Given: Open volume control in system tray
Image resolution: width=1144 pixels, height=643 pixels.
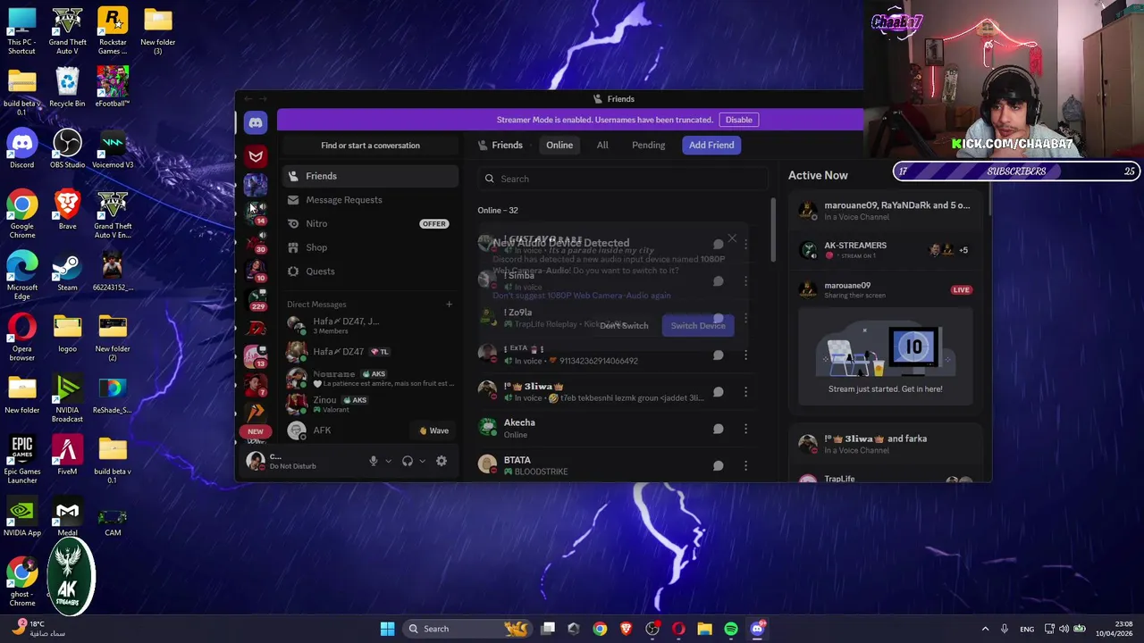Looking at the screenshot, I should click(x=1064, y=629).
